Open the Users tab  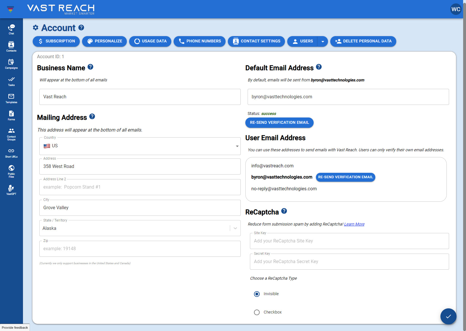[x=302, y=41]
